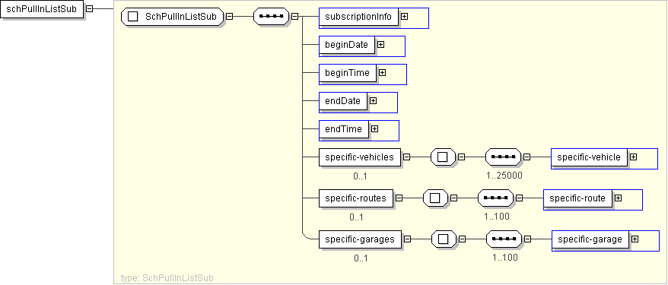Expand the beginTime element node
Image resolution: width=668 pixels, height=285 pixels.
tap(382, 73)
